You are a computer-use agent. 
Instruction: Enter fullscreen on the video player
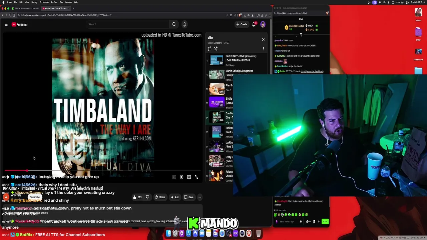(196, 177)
